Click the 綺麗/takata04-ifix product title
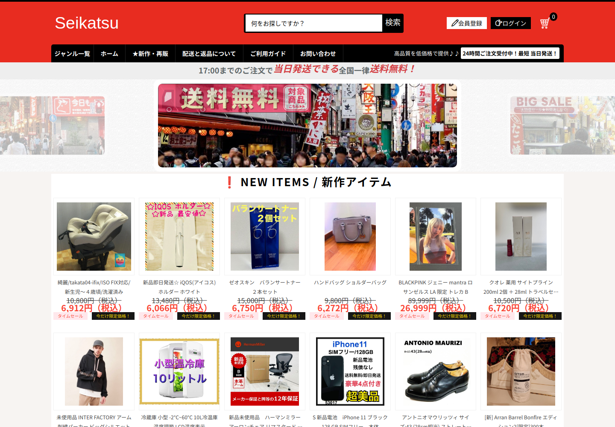The width and height of the screenshot is (615, 427). coord(94,287)
